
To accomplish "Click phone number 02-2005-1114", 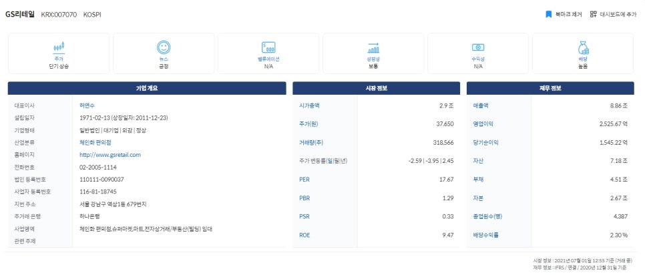I will [x=98, y=168].
